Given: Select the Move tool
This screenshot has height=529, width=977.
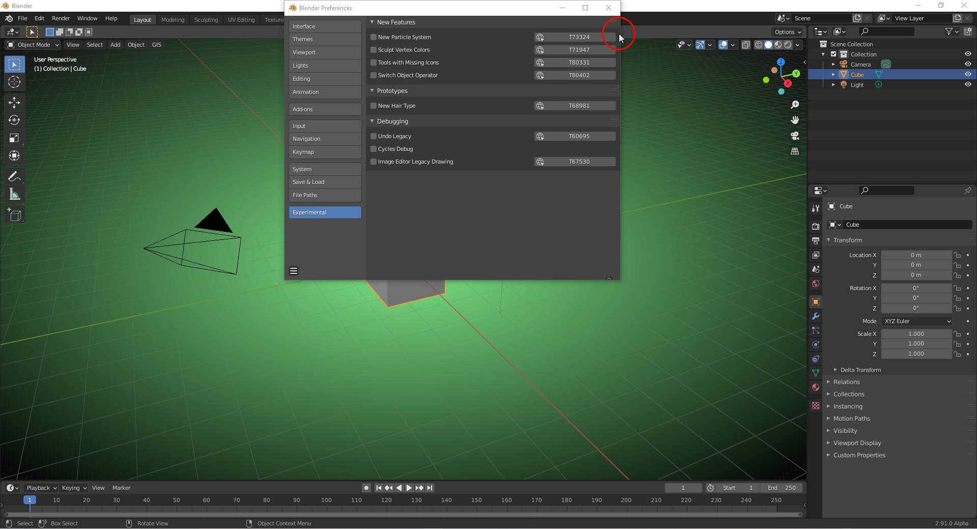Looking at the screenshot, I should (14, 103).
